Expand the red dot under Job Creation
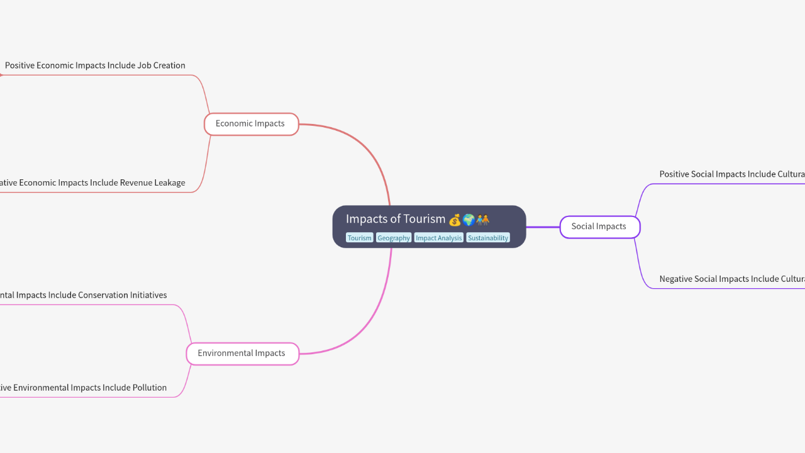The width and height of the screenshot is (805, 453). tap(1, 75)
